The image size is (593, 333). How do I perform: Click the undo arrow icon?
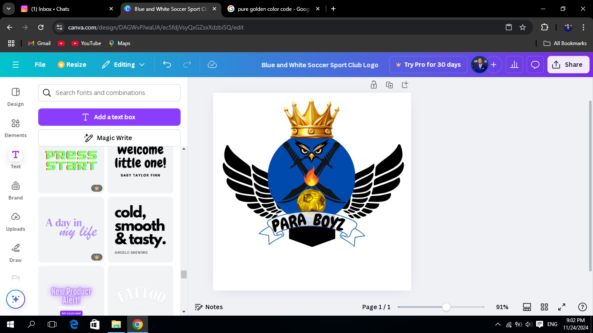point(167,65)
